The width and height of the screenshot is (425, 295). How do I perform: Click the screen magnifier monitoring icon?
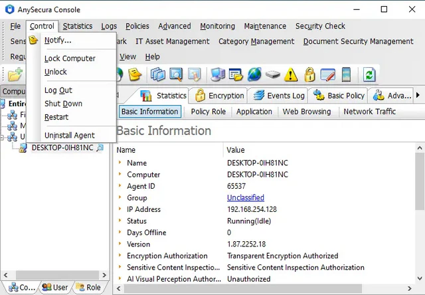click(176, 74)
